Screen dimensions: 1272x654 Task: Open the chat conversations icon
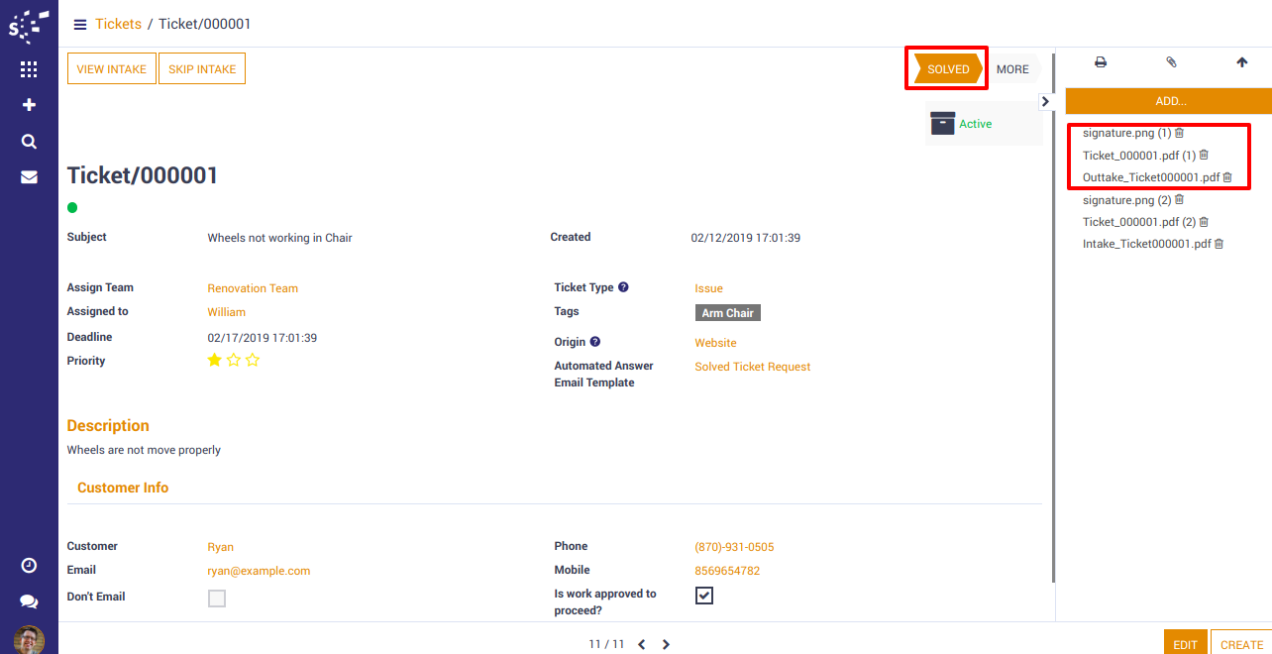point(29,601)
